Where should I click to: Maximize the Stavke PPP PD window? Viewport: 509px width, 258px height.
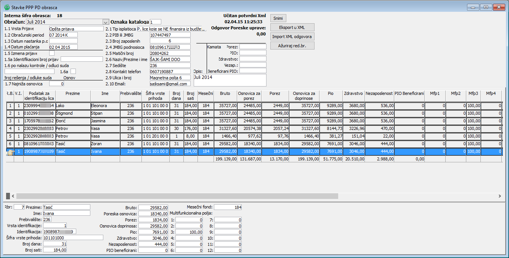click(x=486, y=7)
